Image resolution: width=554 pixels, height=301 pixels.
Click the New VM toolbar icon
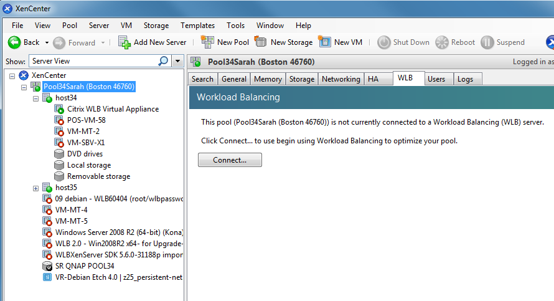coord(324,42)
